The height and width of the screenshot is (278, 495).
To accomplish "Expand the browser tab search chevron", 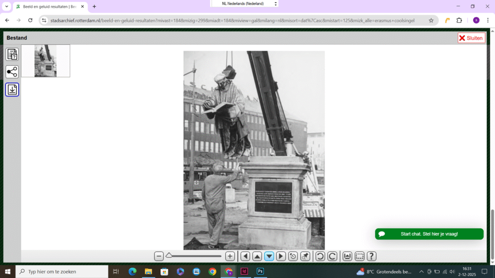I will click(x=7, y=7).
